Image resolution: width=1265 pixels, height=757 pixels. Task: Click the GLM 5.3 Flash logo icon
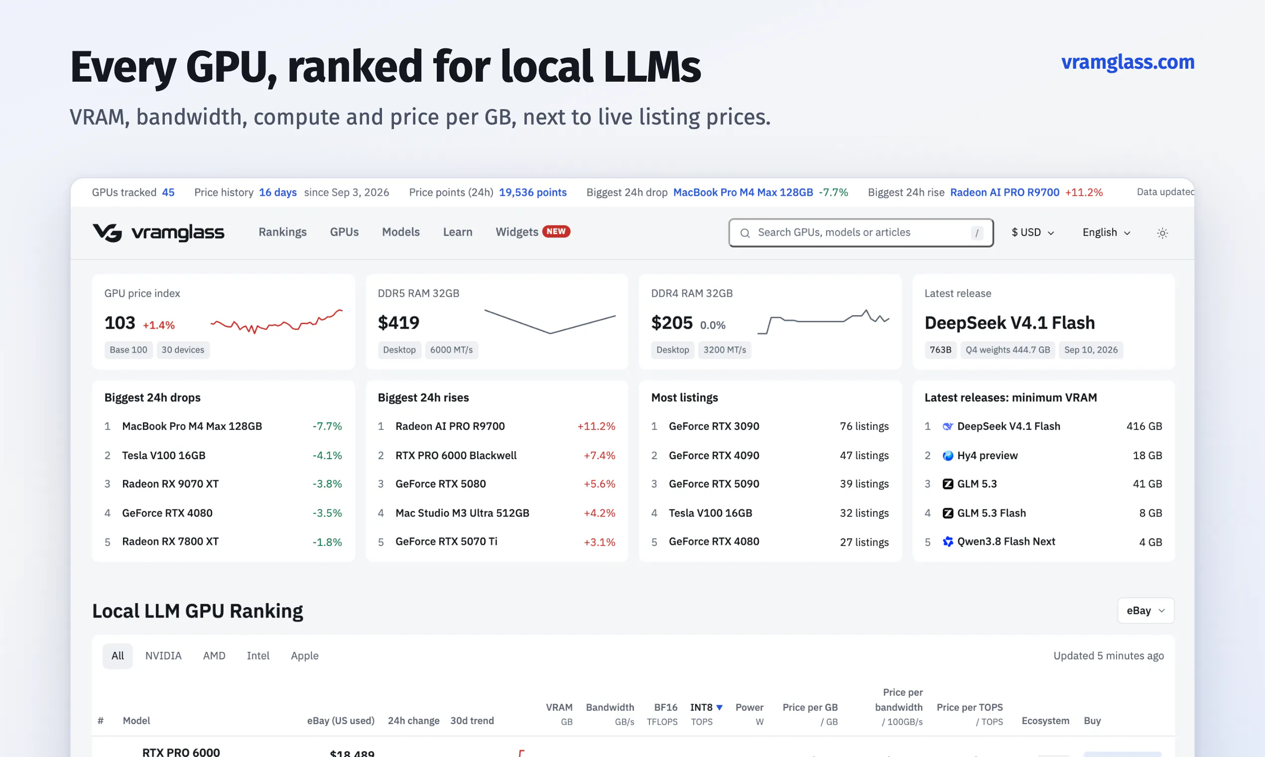tap(947, 513)
